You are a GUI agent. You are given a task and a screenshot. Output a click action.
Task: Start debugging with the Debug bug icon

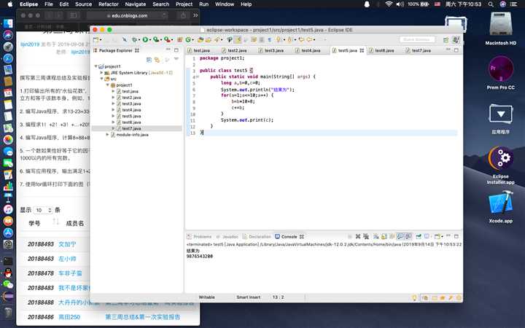pyautogui.click(x=134, y=39)
